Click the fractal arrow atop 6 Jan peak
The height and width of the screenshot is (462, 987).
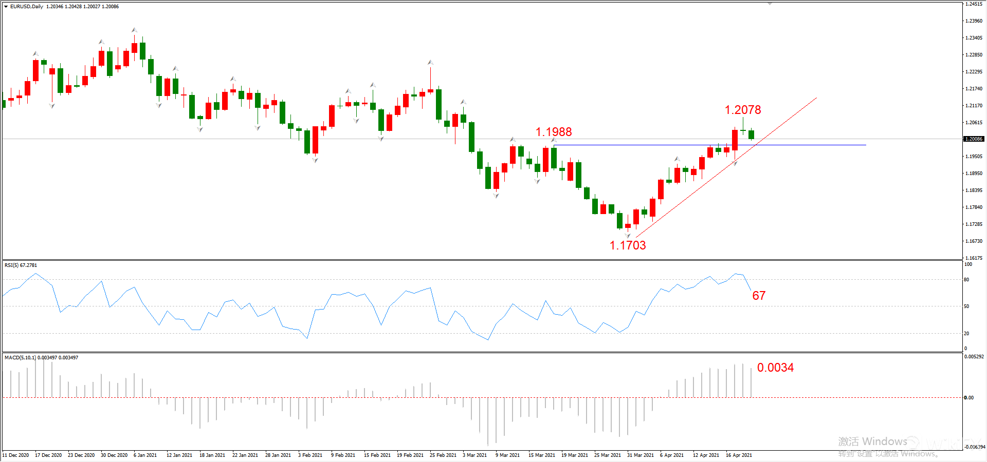(x=134, y=30)
